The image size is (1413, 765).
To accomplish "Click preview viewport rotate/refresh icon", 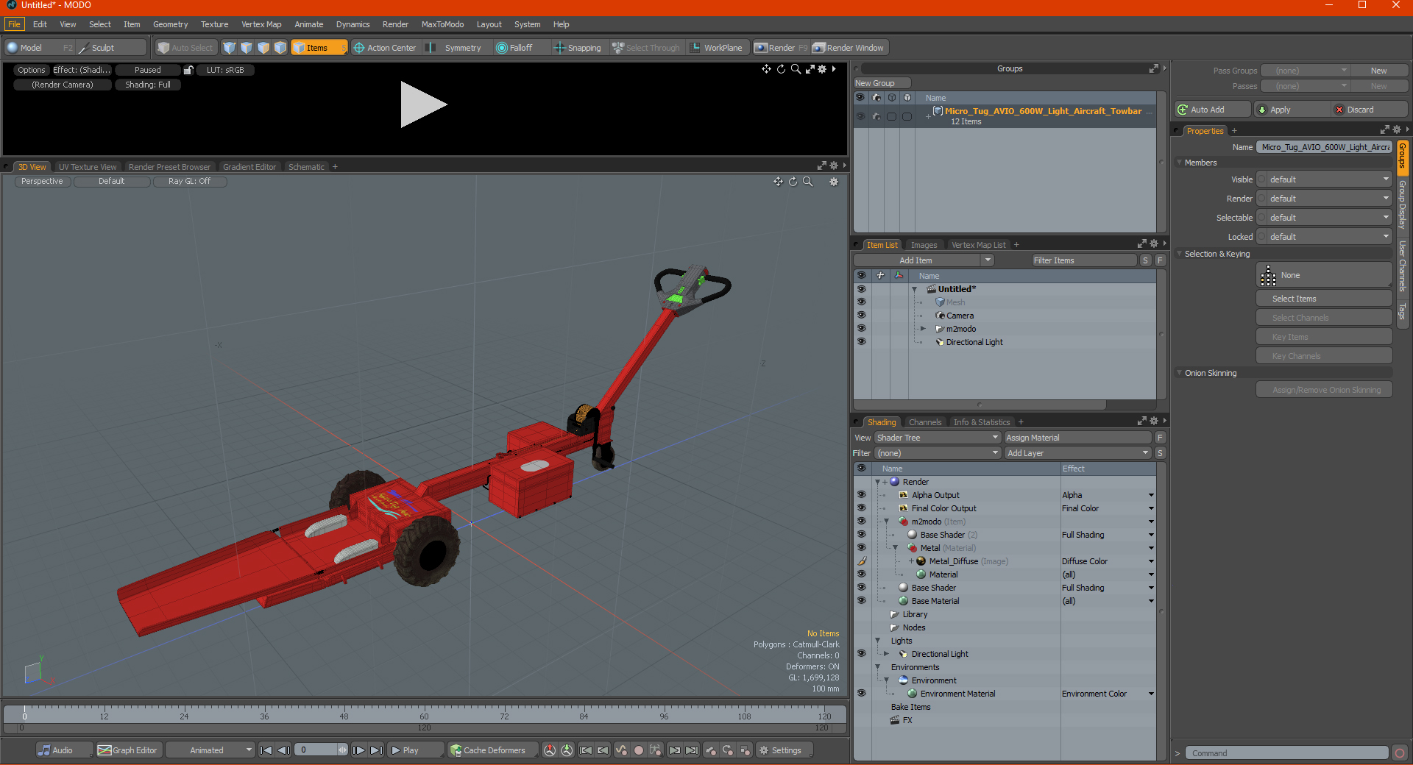I will point(781,69).
